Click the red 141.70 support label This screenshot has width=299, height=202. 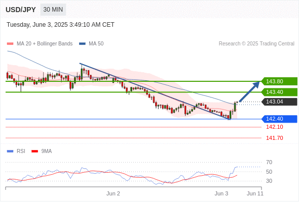pos(274,138)
